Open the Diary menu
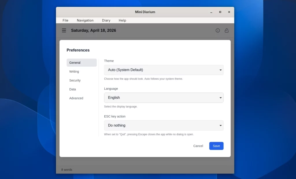Image resolution: width=296 pixels, height=179 pixels. (x=106, y=20)
